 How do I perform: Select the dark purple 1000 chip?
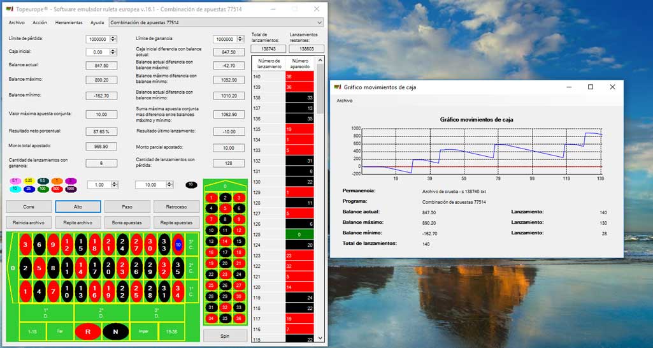[71, 189]
